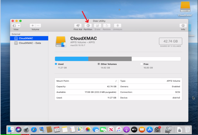Open Launchpad from the Dock
This screenshot has width=198, height=135.
coord(26,129)
